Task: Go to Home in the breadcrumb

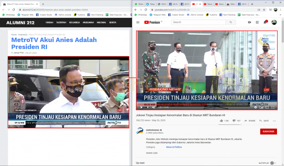Action: tap(14, 35)
